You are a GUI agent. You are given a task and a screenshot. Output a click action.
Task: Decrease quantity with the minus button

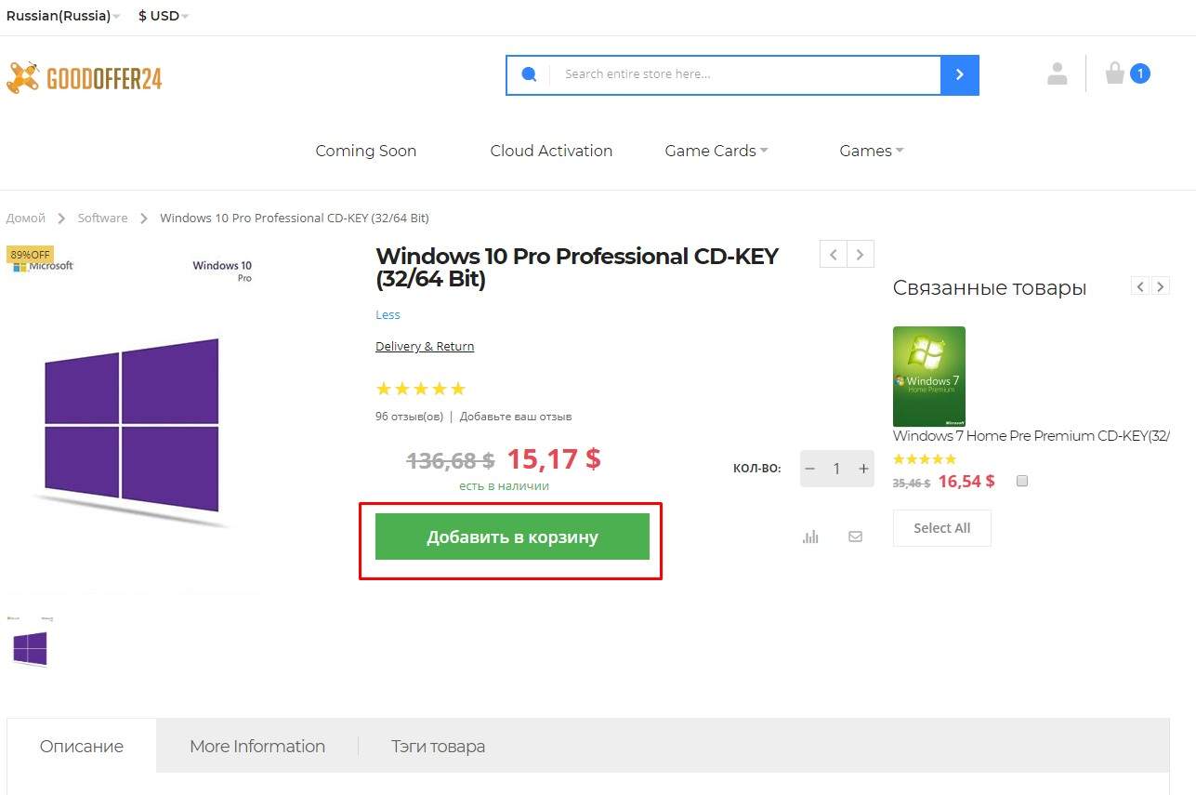810,469
